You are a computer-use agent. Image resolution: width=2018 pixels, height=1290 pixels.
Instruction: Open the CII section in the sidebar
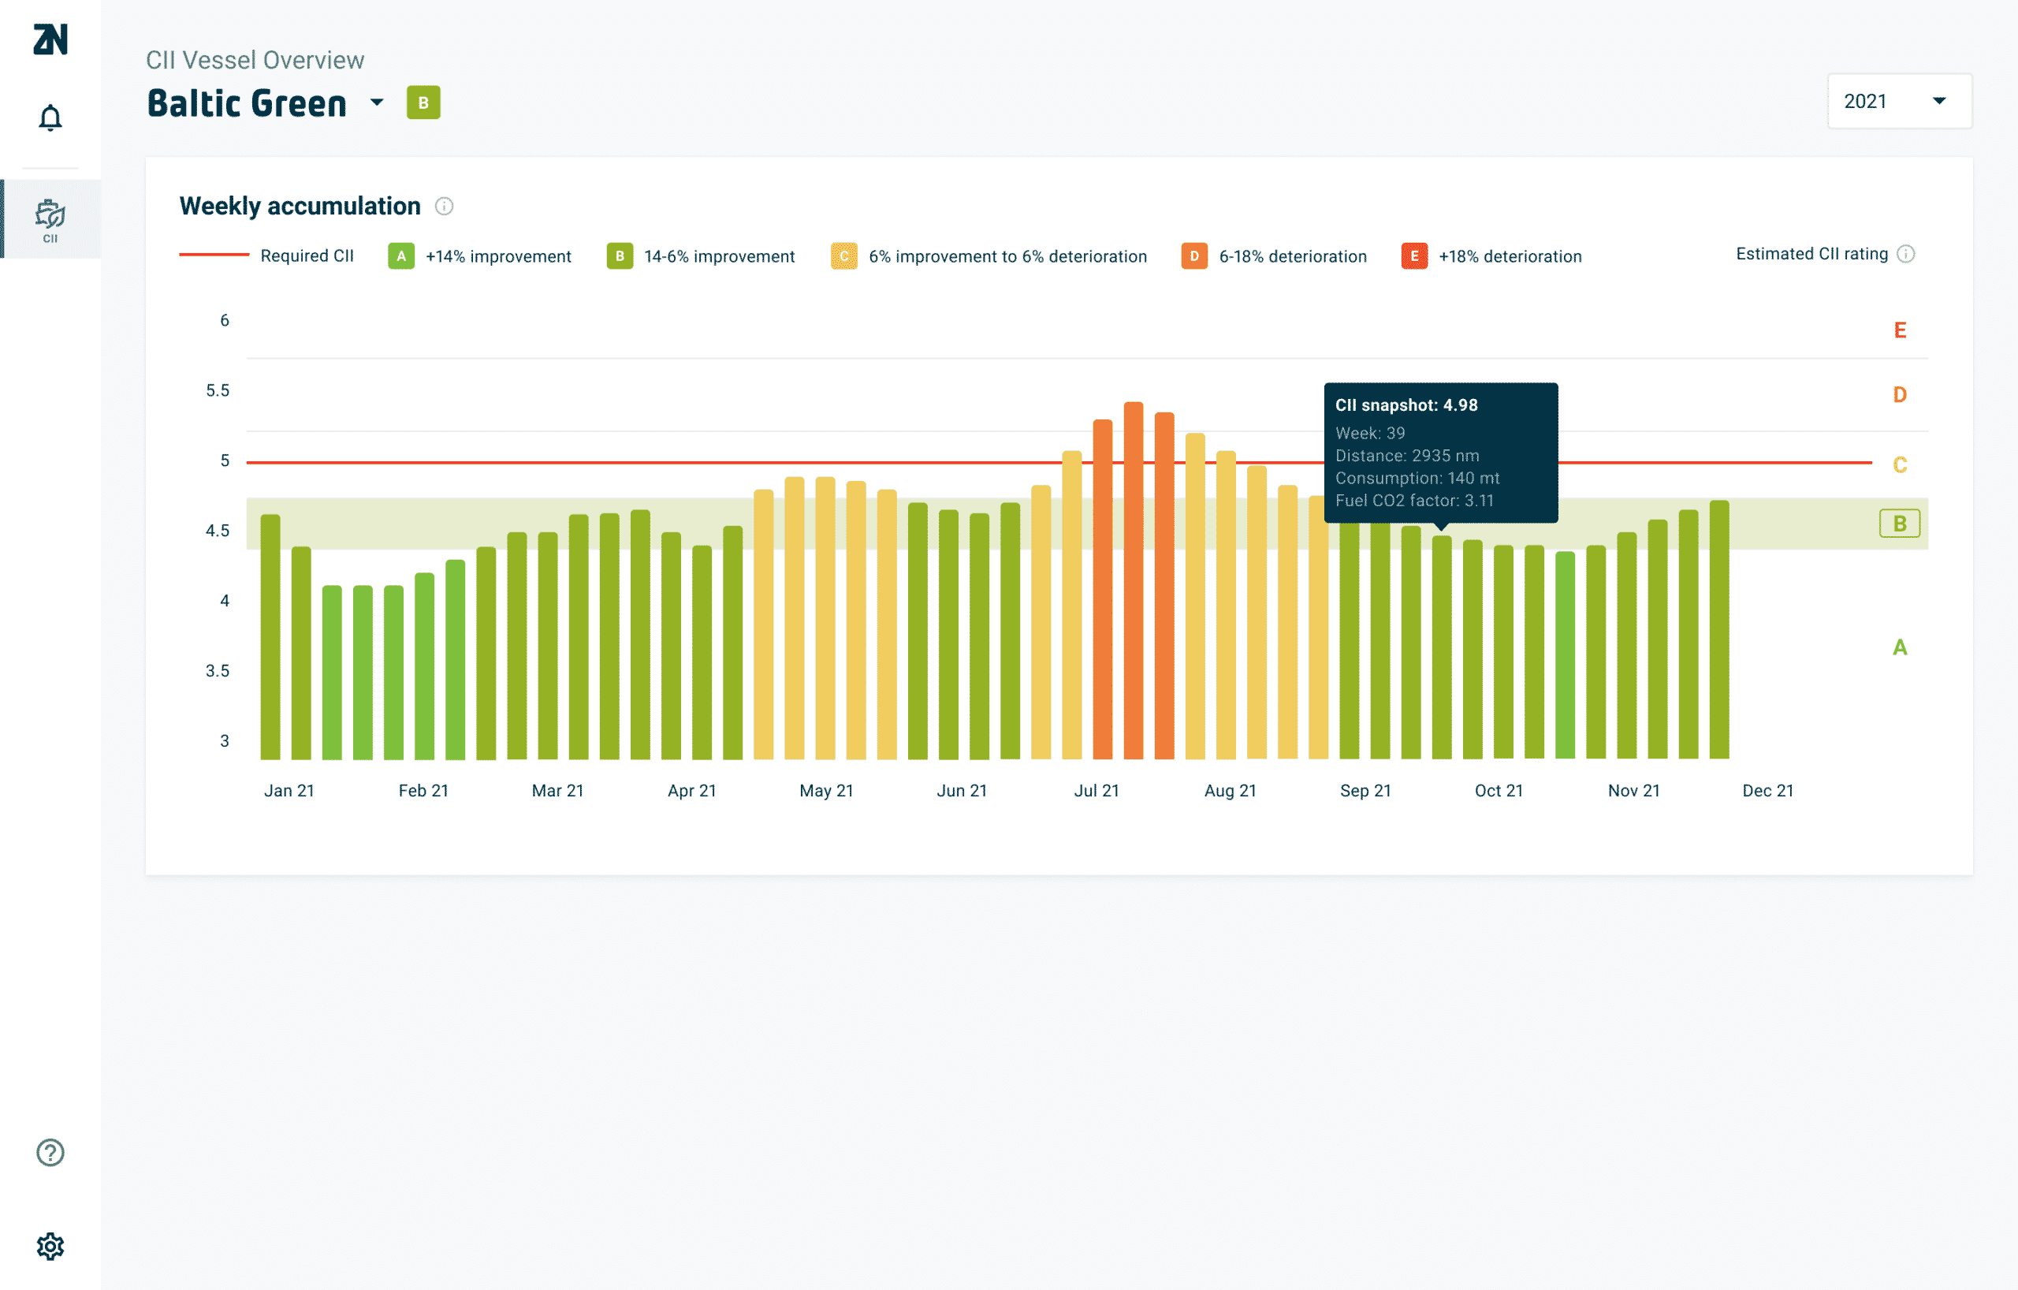point(50,220)
